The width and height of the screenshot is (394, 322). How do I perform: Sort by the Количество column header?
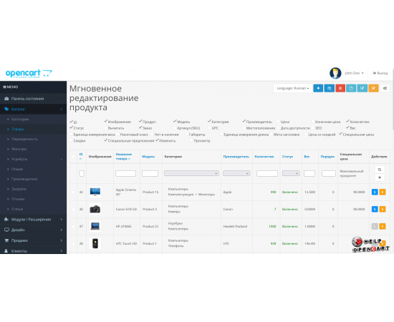coord(264,157)
